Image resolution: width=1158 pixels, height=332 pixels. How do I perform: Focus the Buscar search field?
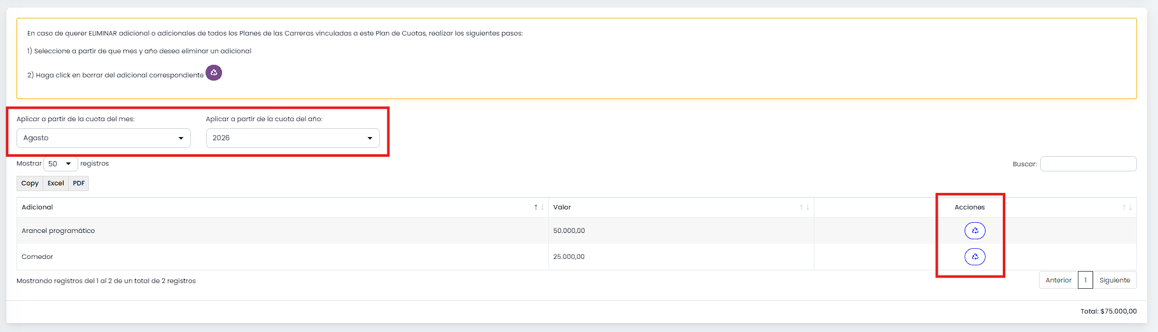pos(1088,164)
